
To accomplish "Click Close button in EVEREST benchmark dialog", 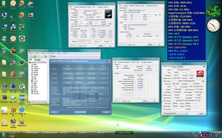I will point(106,112).
